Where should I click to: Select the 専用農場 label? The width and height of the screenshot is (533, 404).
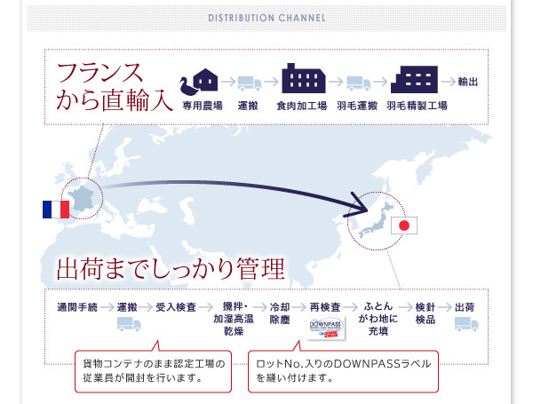pos(203,106)
